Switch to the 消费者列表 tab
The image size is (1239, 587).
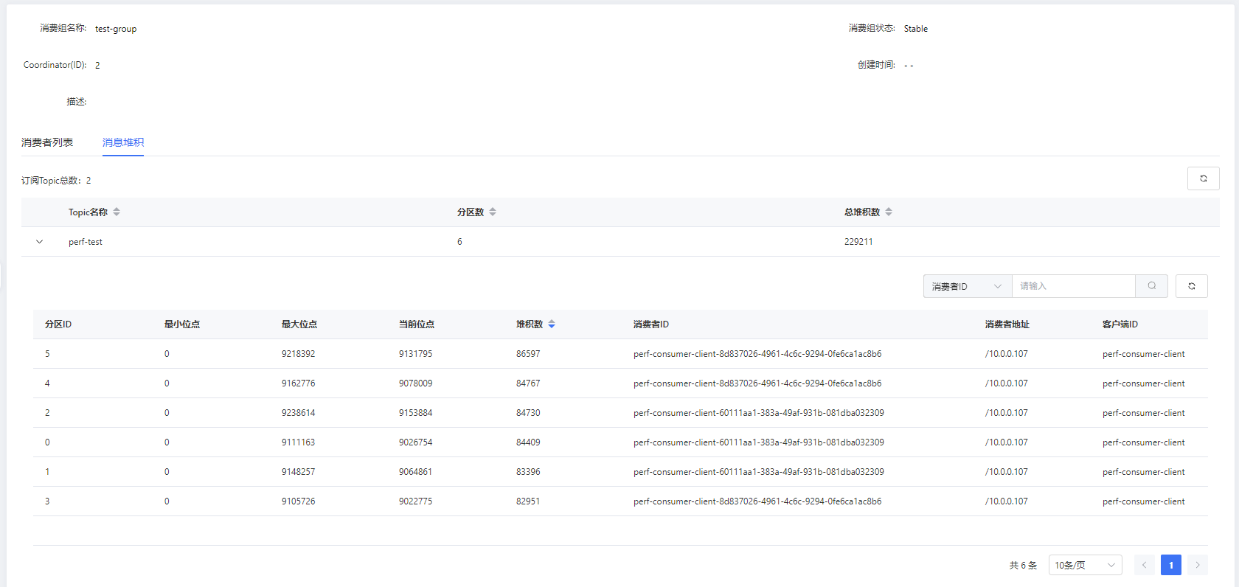(47, 142)
